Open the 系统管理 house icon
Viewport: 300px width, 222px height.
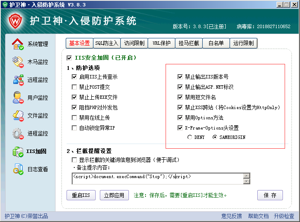pyautogui.click(x=18, y=44)
